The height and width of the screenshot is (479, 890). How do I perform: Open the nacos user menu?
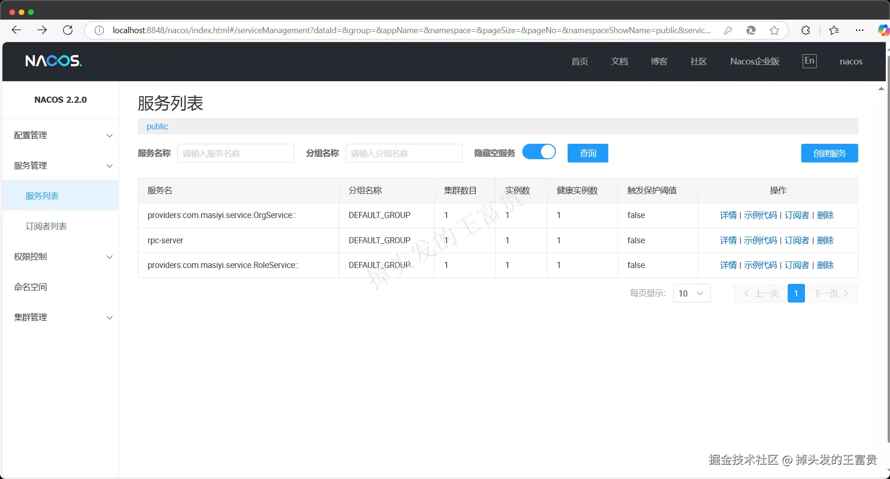pyautogui.click(x=851, y=62)
